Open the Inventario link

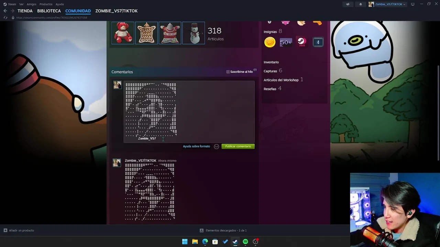coord(271,62)
